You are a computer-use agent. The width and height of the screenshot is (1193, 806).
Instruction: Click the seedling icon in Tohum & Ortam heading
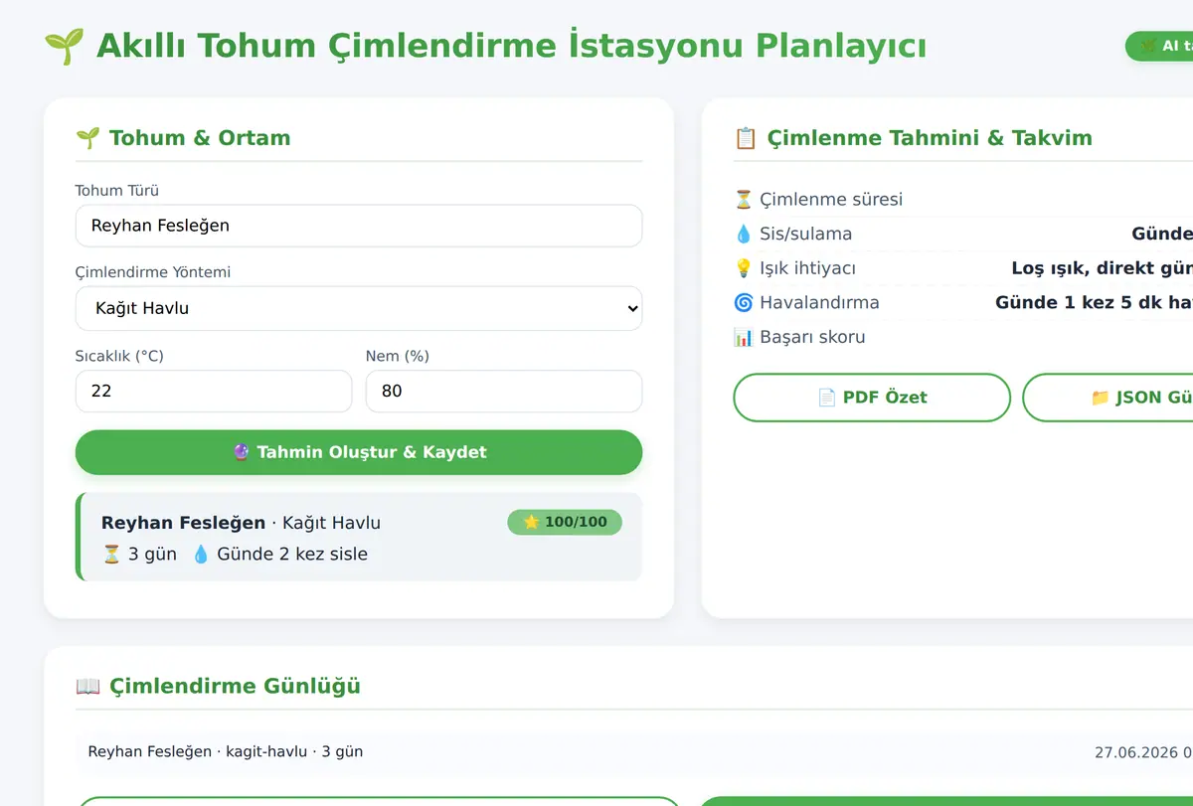coord(87,138)
